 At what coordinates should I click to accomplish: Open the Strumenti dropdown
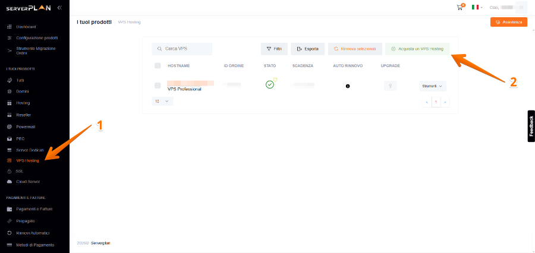432,86
